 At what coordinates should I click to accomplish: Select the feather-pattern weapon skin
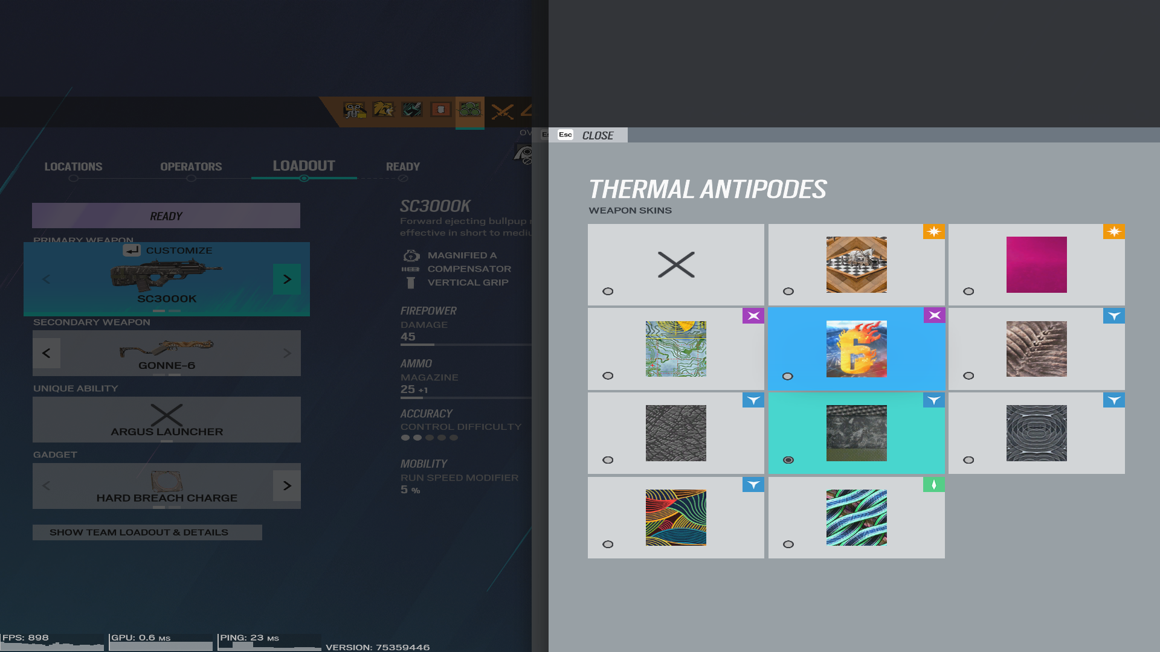(x=1036, y=349)
